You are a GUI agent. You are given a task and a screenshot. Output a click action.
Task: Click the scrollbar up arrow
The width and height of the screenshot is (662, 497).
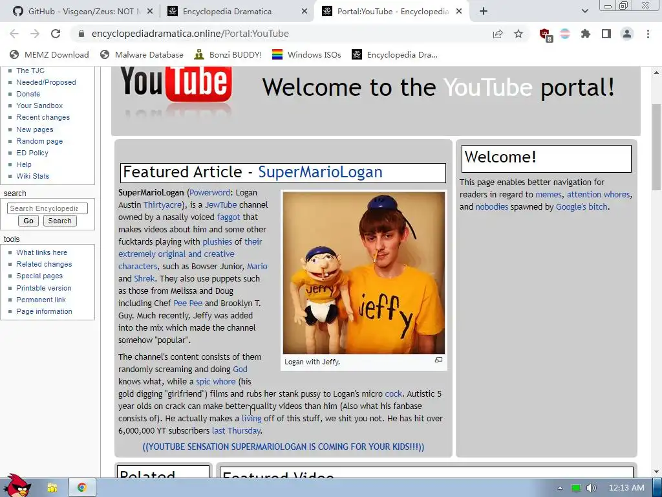[656, 72]
